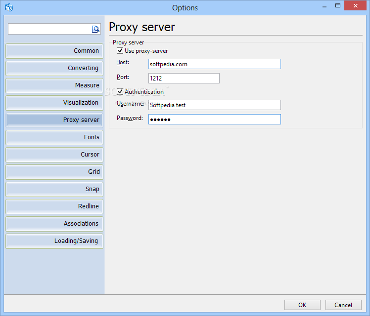370x316 pixels.
Task: Click the search magnifier icon in the search box
Action: click(95, 29)
